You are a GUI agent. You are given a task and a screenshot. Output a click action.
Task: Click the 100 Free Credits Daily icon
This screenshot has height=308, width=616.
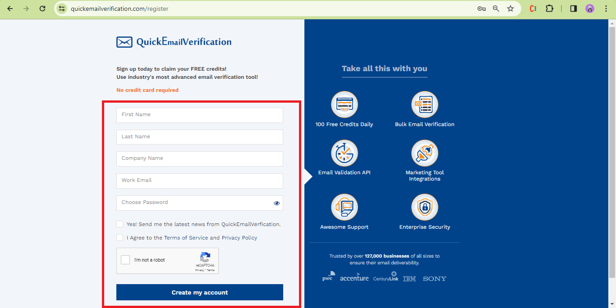point(345,104)
